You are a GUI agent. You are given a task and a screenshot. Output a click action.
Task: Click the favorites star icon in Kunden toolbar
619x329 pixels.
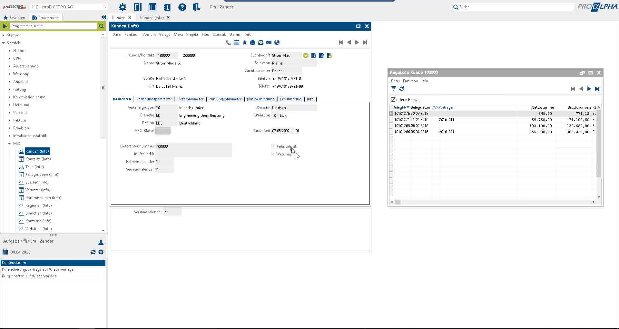point(245,42)
